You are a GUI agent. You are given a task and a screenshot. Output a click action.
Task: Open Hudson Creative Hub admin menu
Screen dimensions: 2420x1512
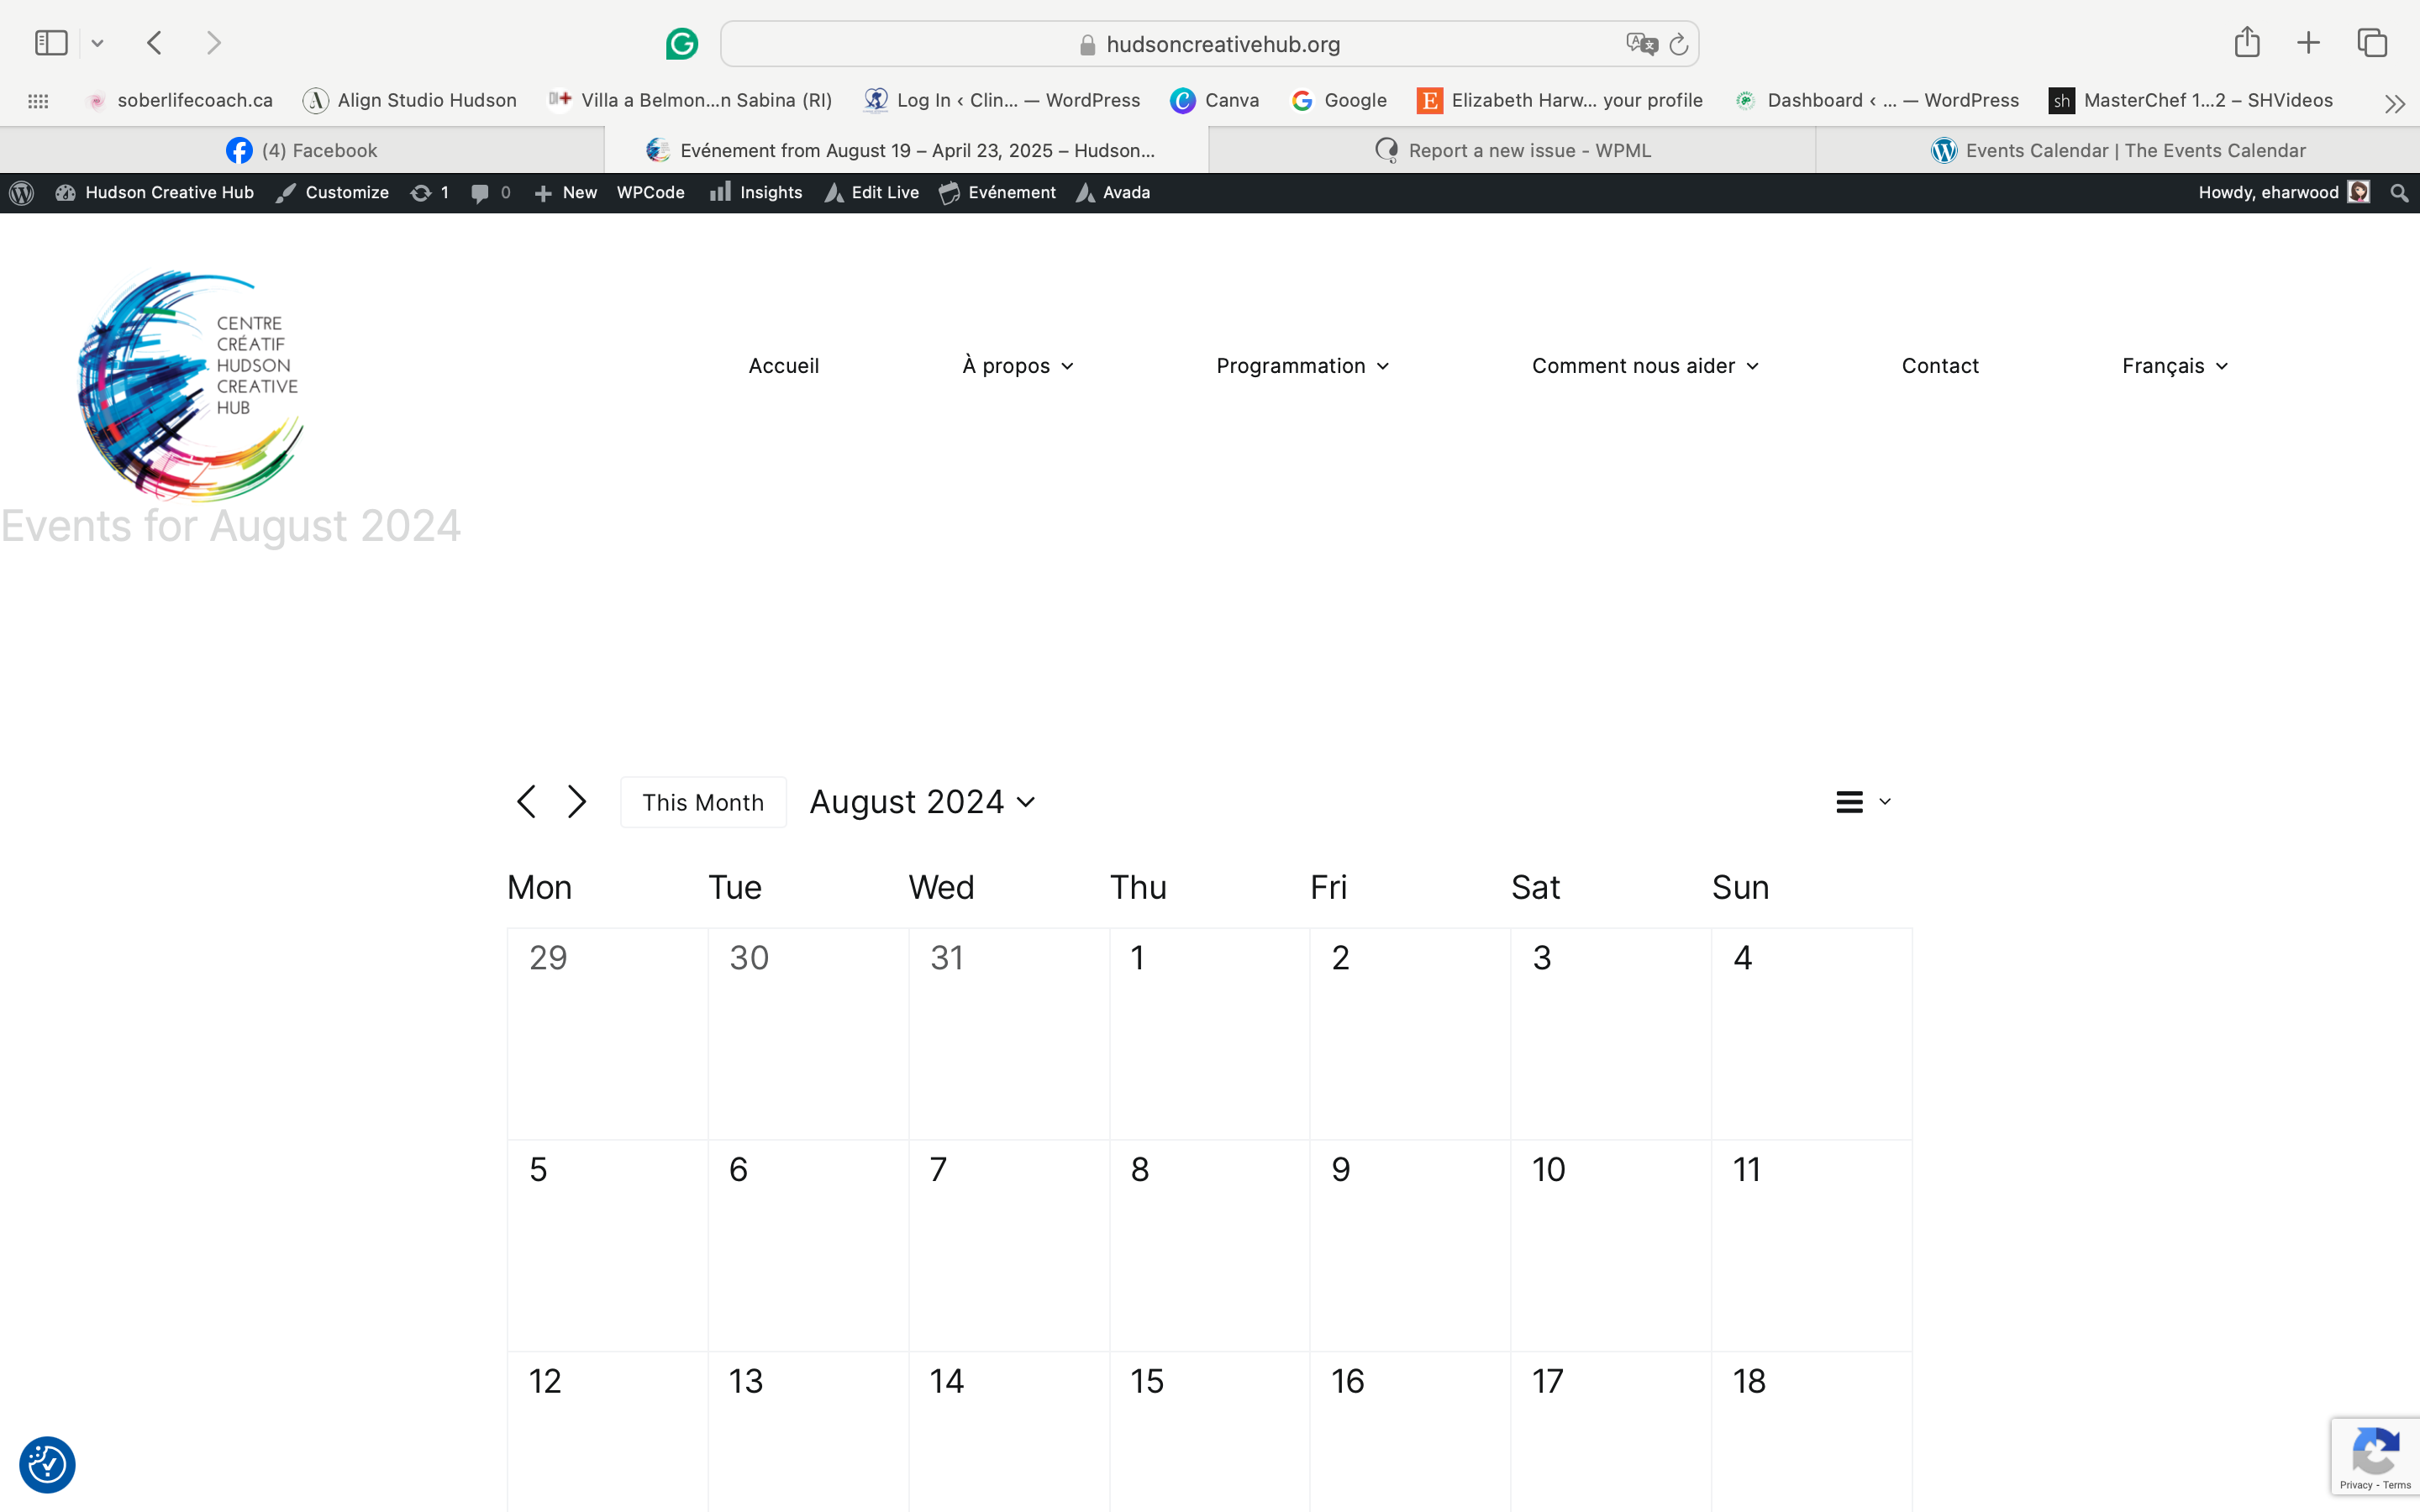tap(155, 193)
